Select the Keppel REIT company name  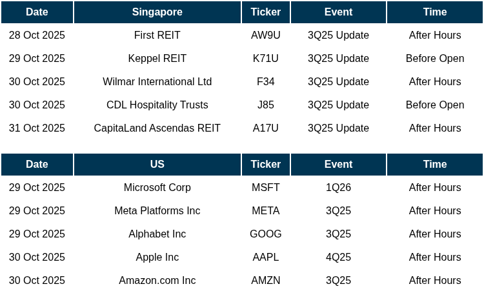tap(157, 59)
